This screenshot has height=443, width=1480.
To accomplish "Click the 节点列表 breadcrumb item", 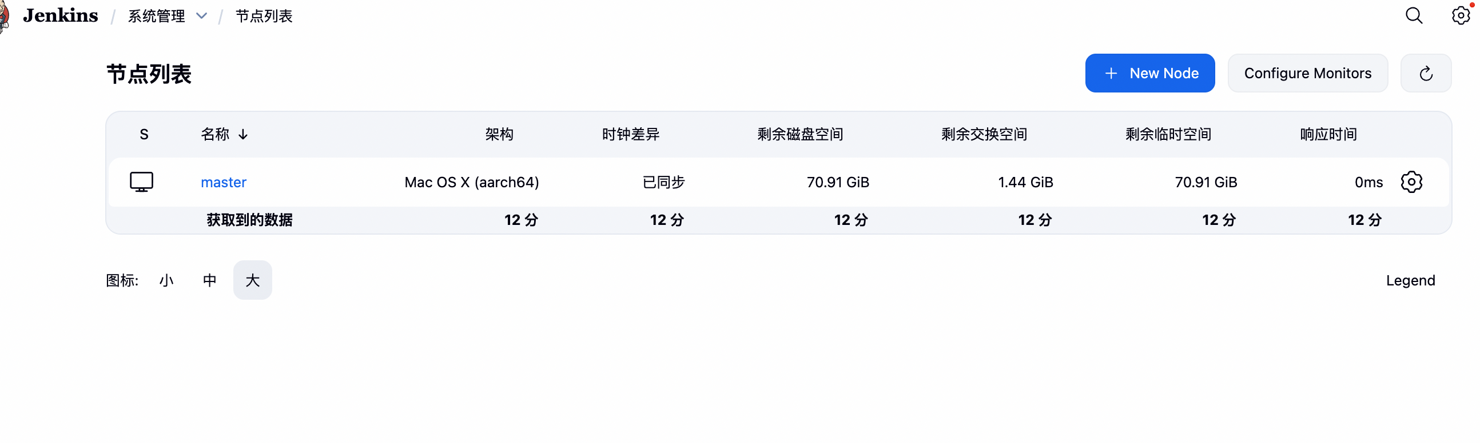I will (263, 16).
